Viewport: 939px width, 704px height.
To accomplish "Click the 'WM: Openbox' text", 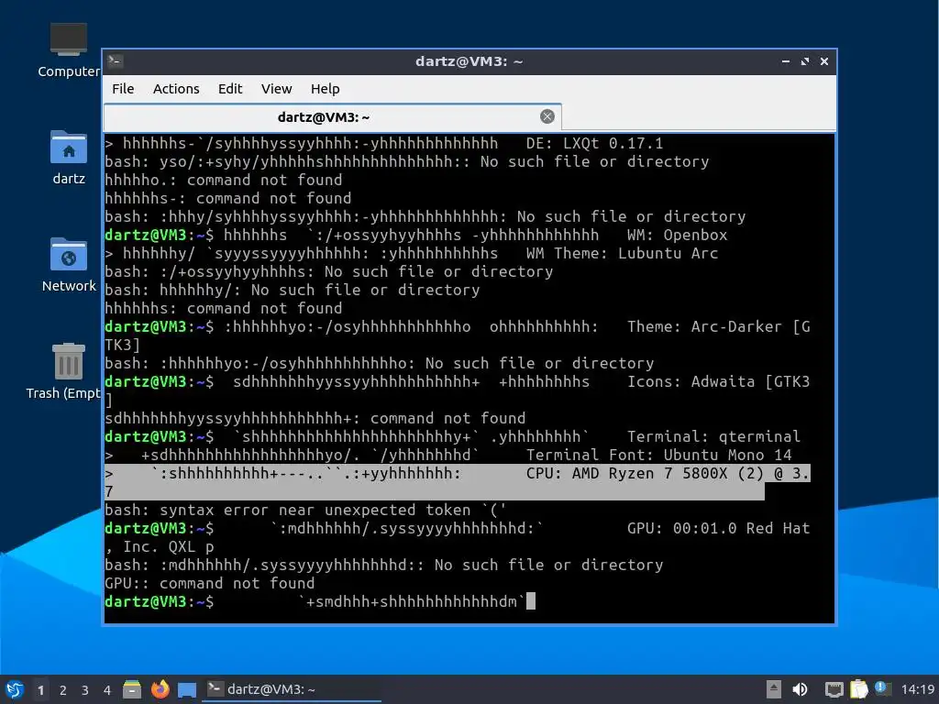I will tap(677, 235).
